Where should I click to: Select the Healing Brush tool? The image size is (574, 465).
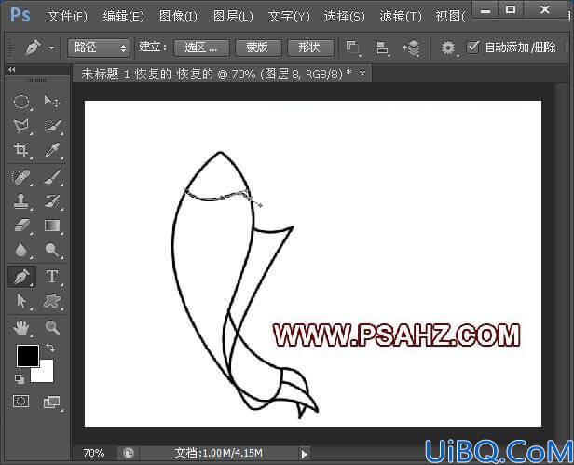[x=21, y=177]
